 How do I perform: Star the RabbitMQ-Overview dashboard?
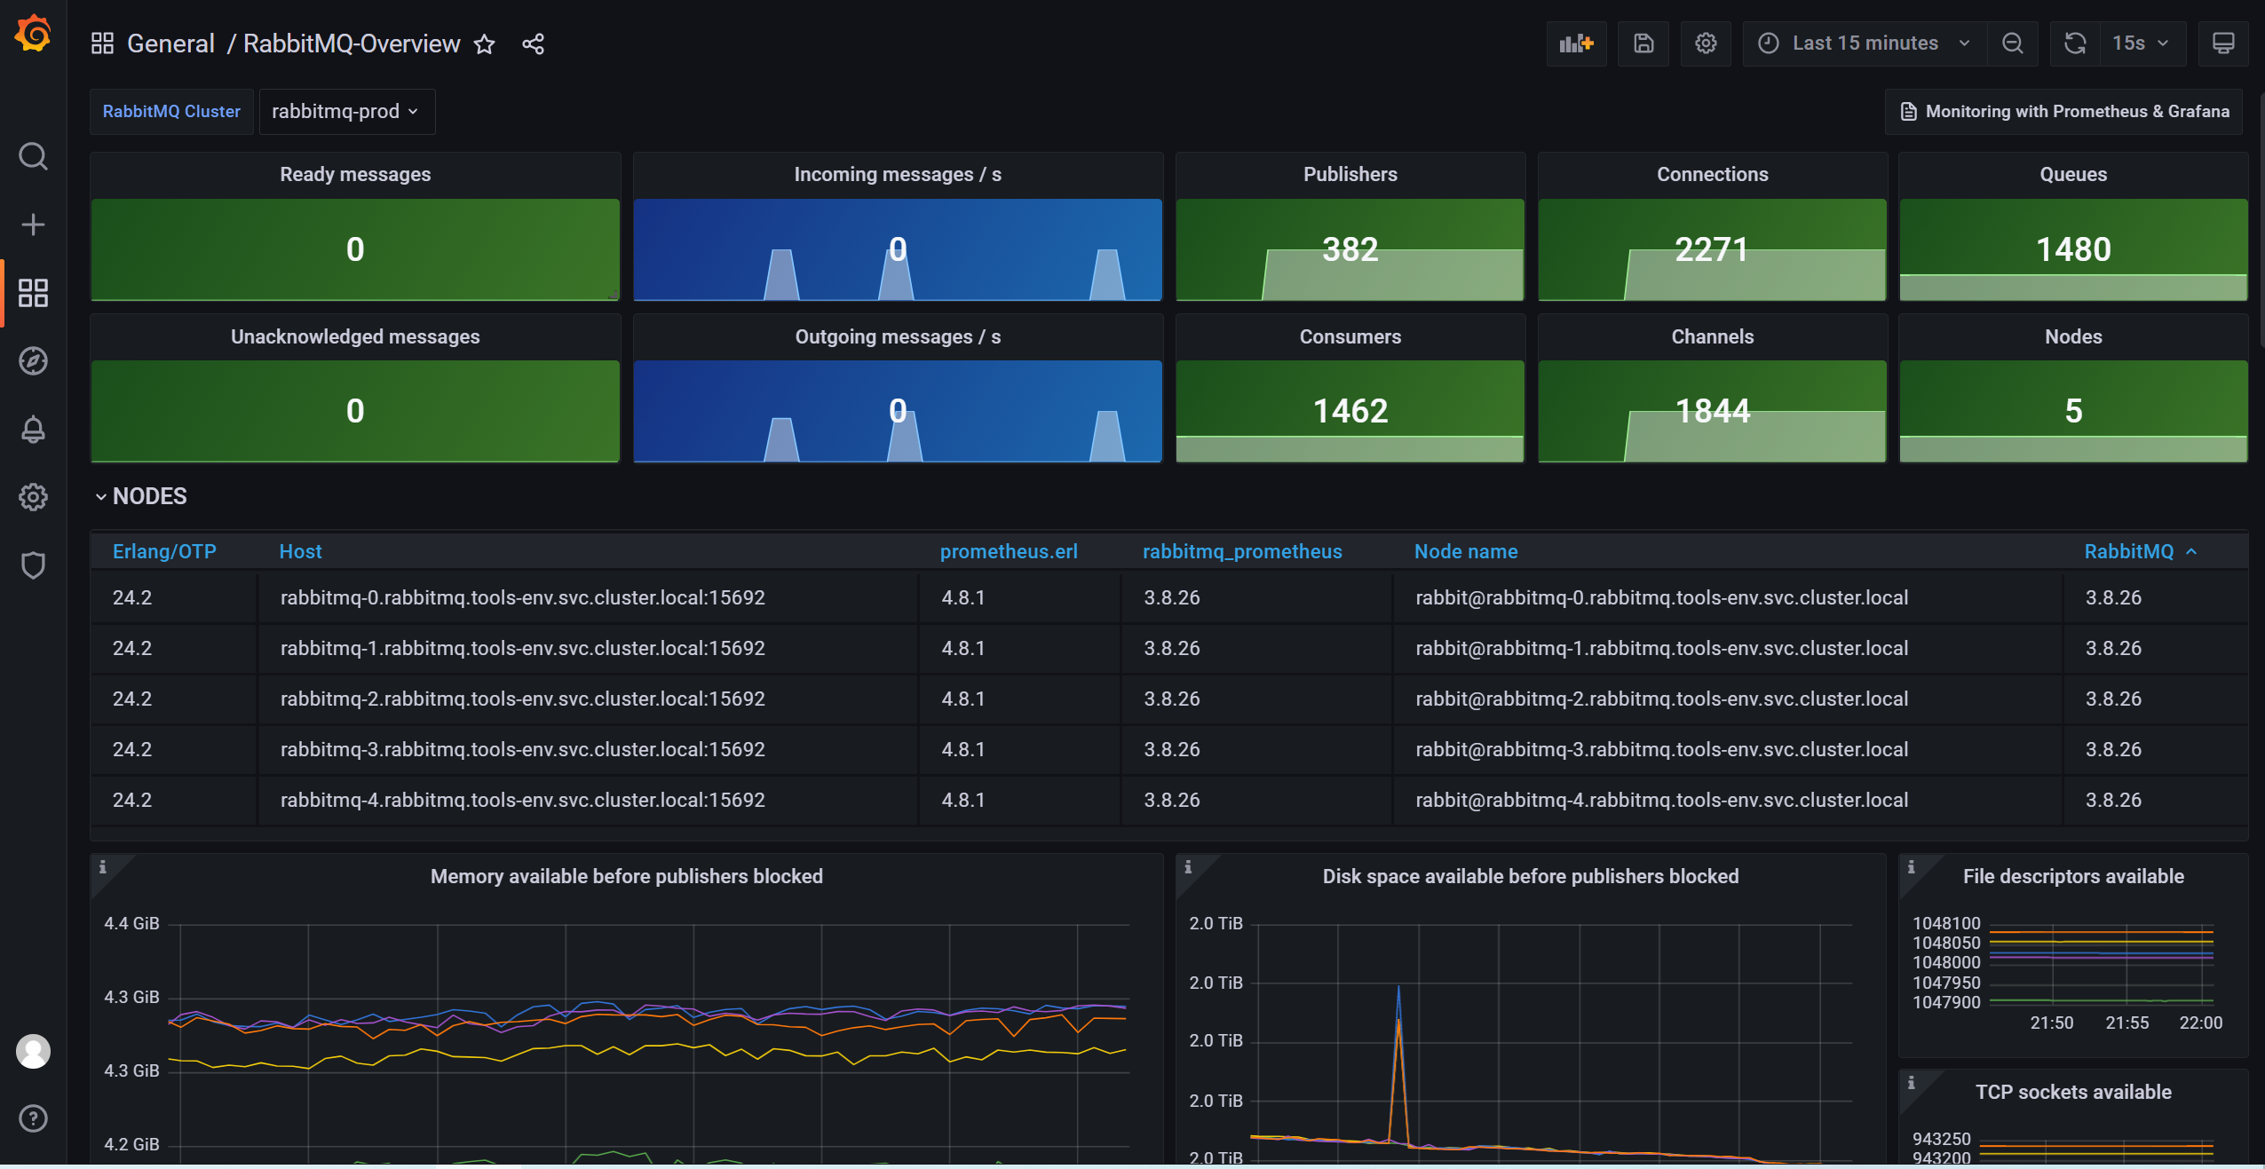pyautogui.click(x=484, y=43)
